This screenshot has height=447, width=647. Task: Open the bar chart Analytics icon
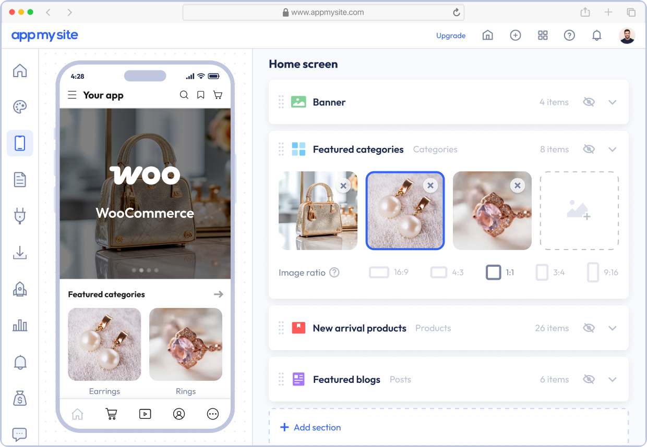(x=20, y=326)
